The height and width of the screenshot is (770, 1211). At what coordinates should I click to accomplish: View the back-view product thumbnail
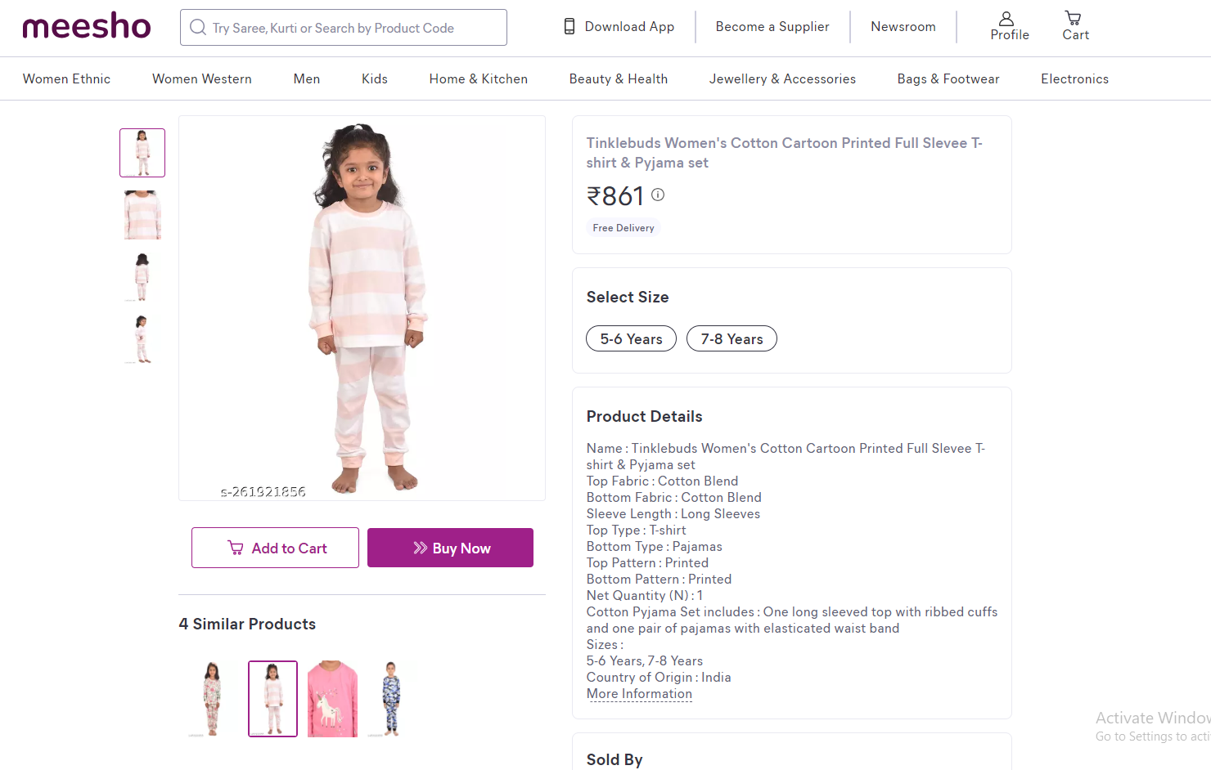click(142, 277)
